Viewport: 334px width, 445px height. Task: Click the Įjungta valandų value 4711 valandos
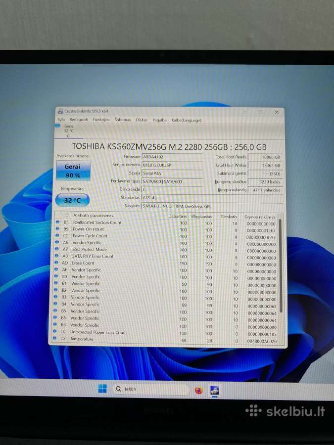265,190
